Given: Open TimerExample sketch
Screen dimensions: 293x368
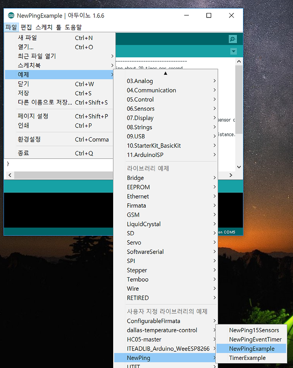Looking at the screenshot, I should coord(251,358).
